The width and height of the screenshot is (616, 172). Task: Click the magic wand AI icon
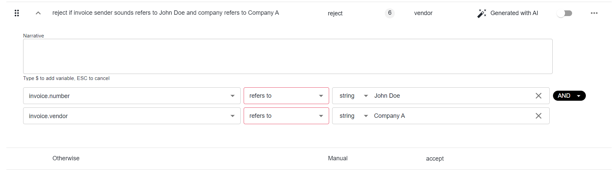482,13
